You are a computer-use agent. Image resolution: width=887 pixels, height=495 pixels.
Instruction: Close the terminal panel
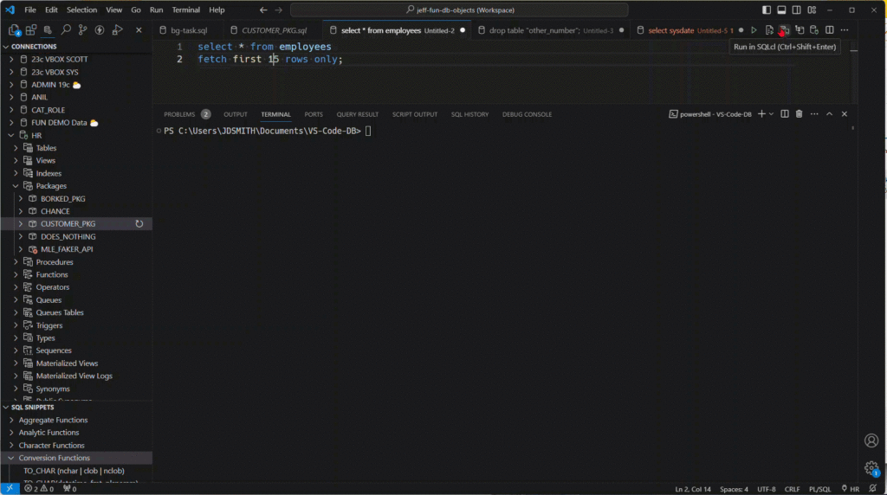845,114
